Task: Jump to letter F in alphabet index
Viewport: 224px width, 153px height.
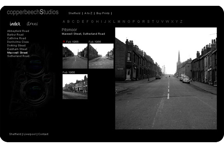Action: coord(88,22)
